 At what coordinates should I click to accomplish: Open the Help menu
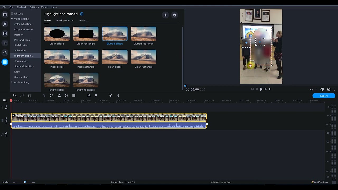pos(54,7)
